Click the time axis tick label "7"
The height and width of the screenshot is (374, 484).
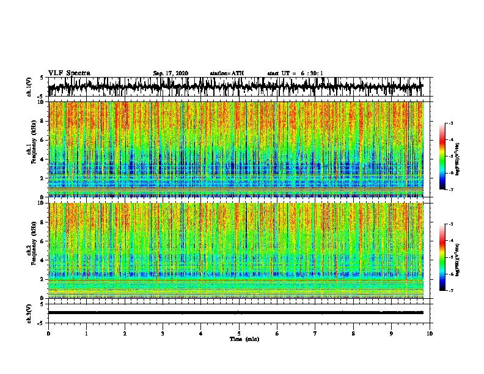click(315, 334)
